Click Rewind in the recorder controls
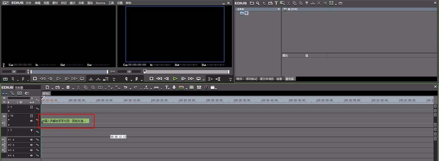The width and height of the screenshot is (439, 161). click(159, 79)
